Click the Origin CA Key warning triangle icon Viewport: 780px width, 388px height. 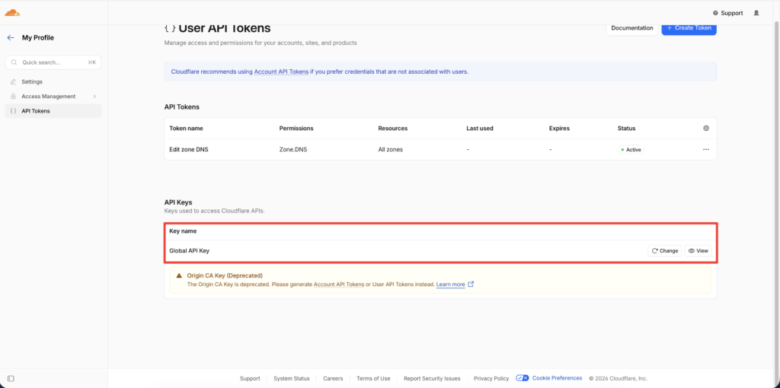point(180,275)
